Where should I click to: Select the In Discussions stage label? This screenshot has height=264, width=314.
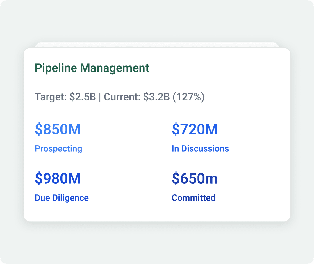click(x=200, y=149)
